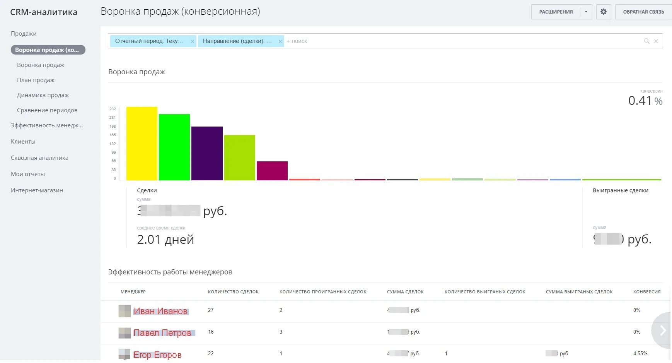The image size is (672, 363).
Task: Clear the filter bar with the X icon
Action: tap(656, 41)
